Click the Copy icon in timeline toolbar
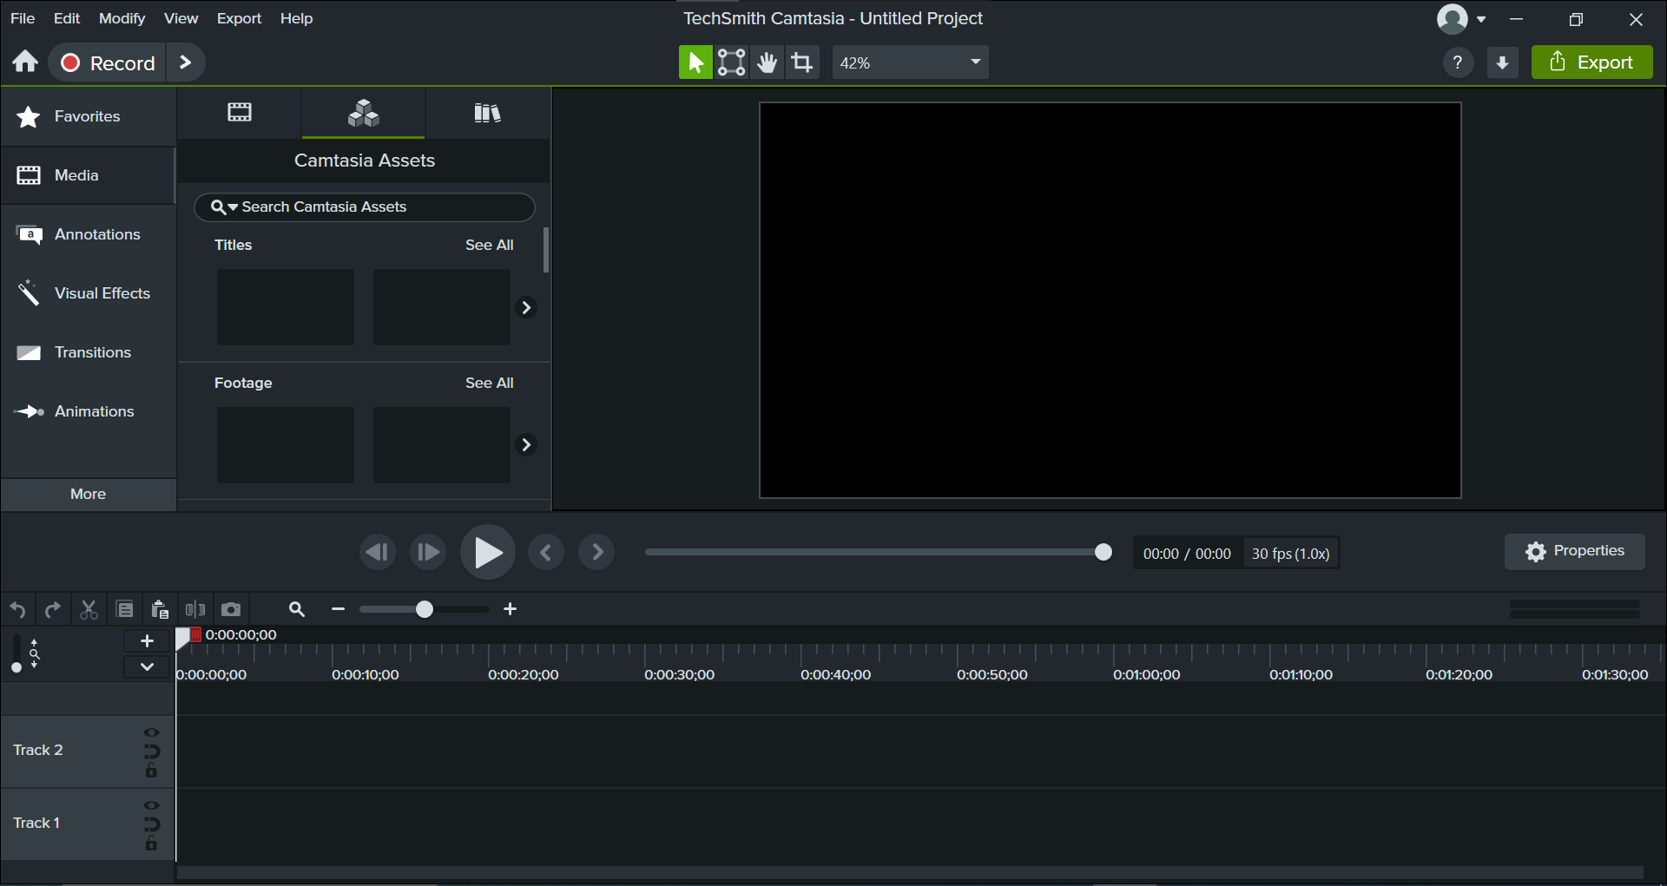Screen dimensions: 1667x886 click(125, 609)
